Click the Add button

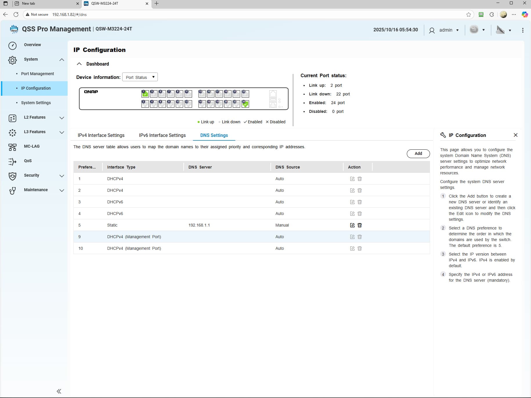418,153
